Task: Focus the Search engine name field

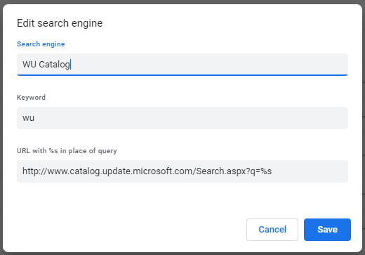Action: tap(182, 65)
